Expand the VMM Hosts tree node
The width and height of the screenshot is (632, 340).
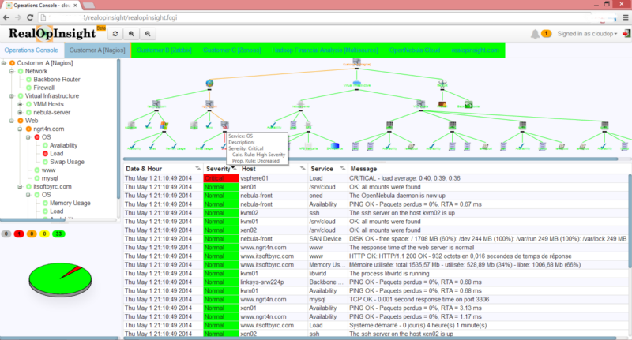[20, 104]
